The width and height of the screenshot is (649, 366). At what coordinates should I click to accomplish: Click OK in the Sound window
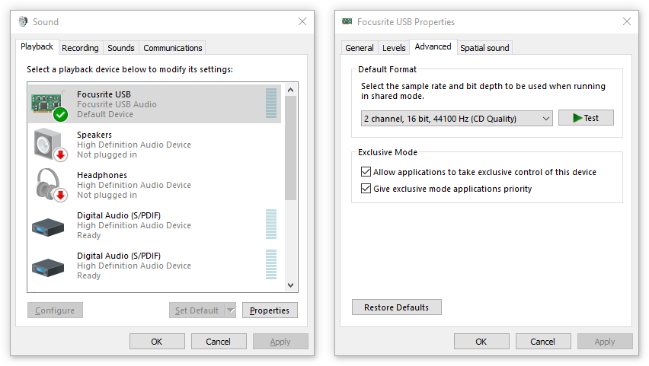[157, 342]
